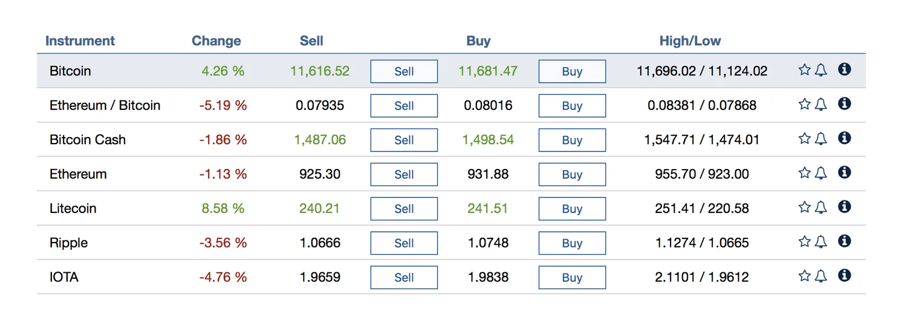Viewport: 907px width, 335px height.
Task: Set the alert bell for Litecoin
Action: (821, 208)
